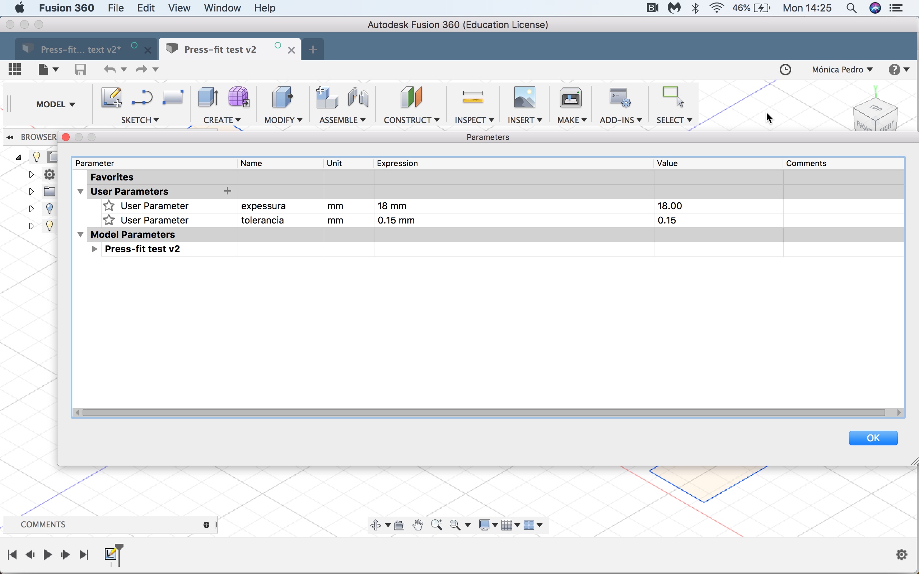Open the View menu
Screen dimensions: 919x574
179,8
